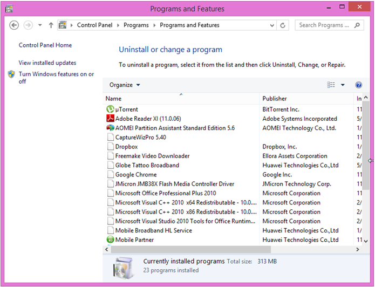The image size is (375, 287).
Task: Select Google Chrome in the list
Action: [x=136, y=175]
